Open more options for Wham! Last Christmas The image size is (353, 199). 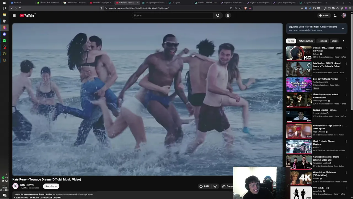[346, 172]
